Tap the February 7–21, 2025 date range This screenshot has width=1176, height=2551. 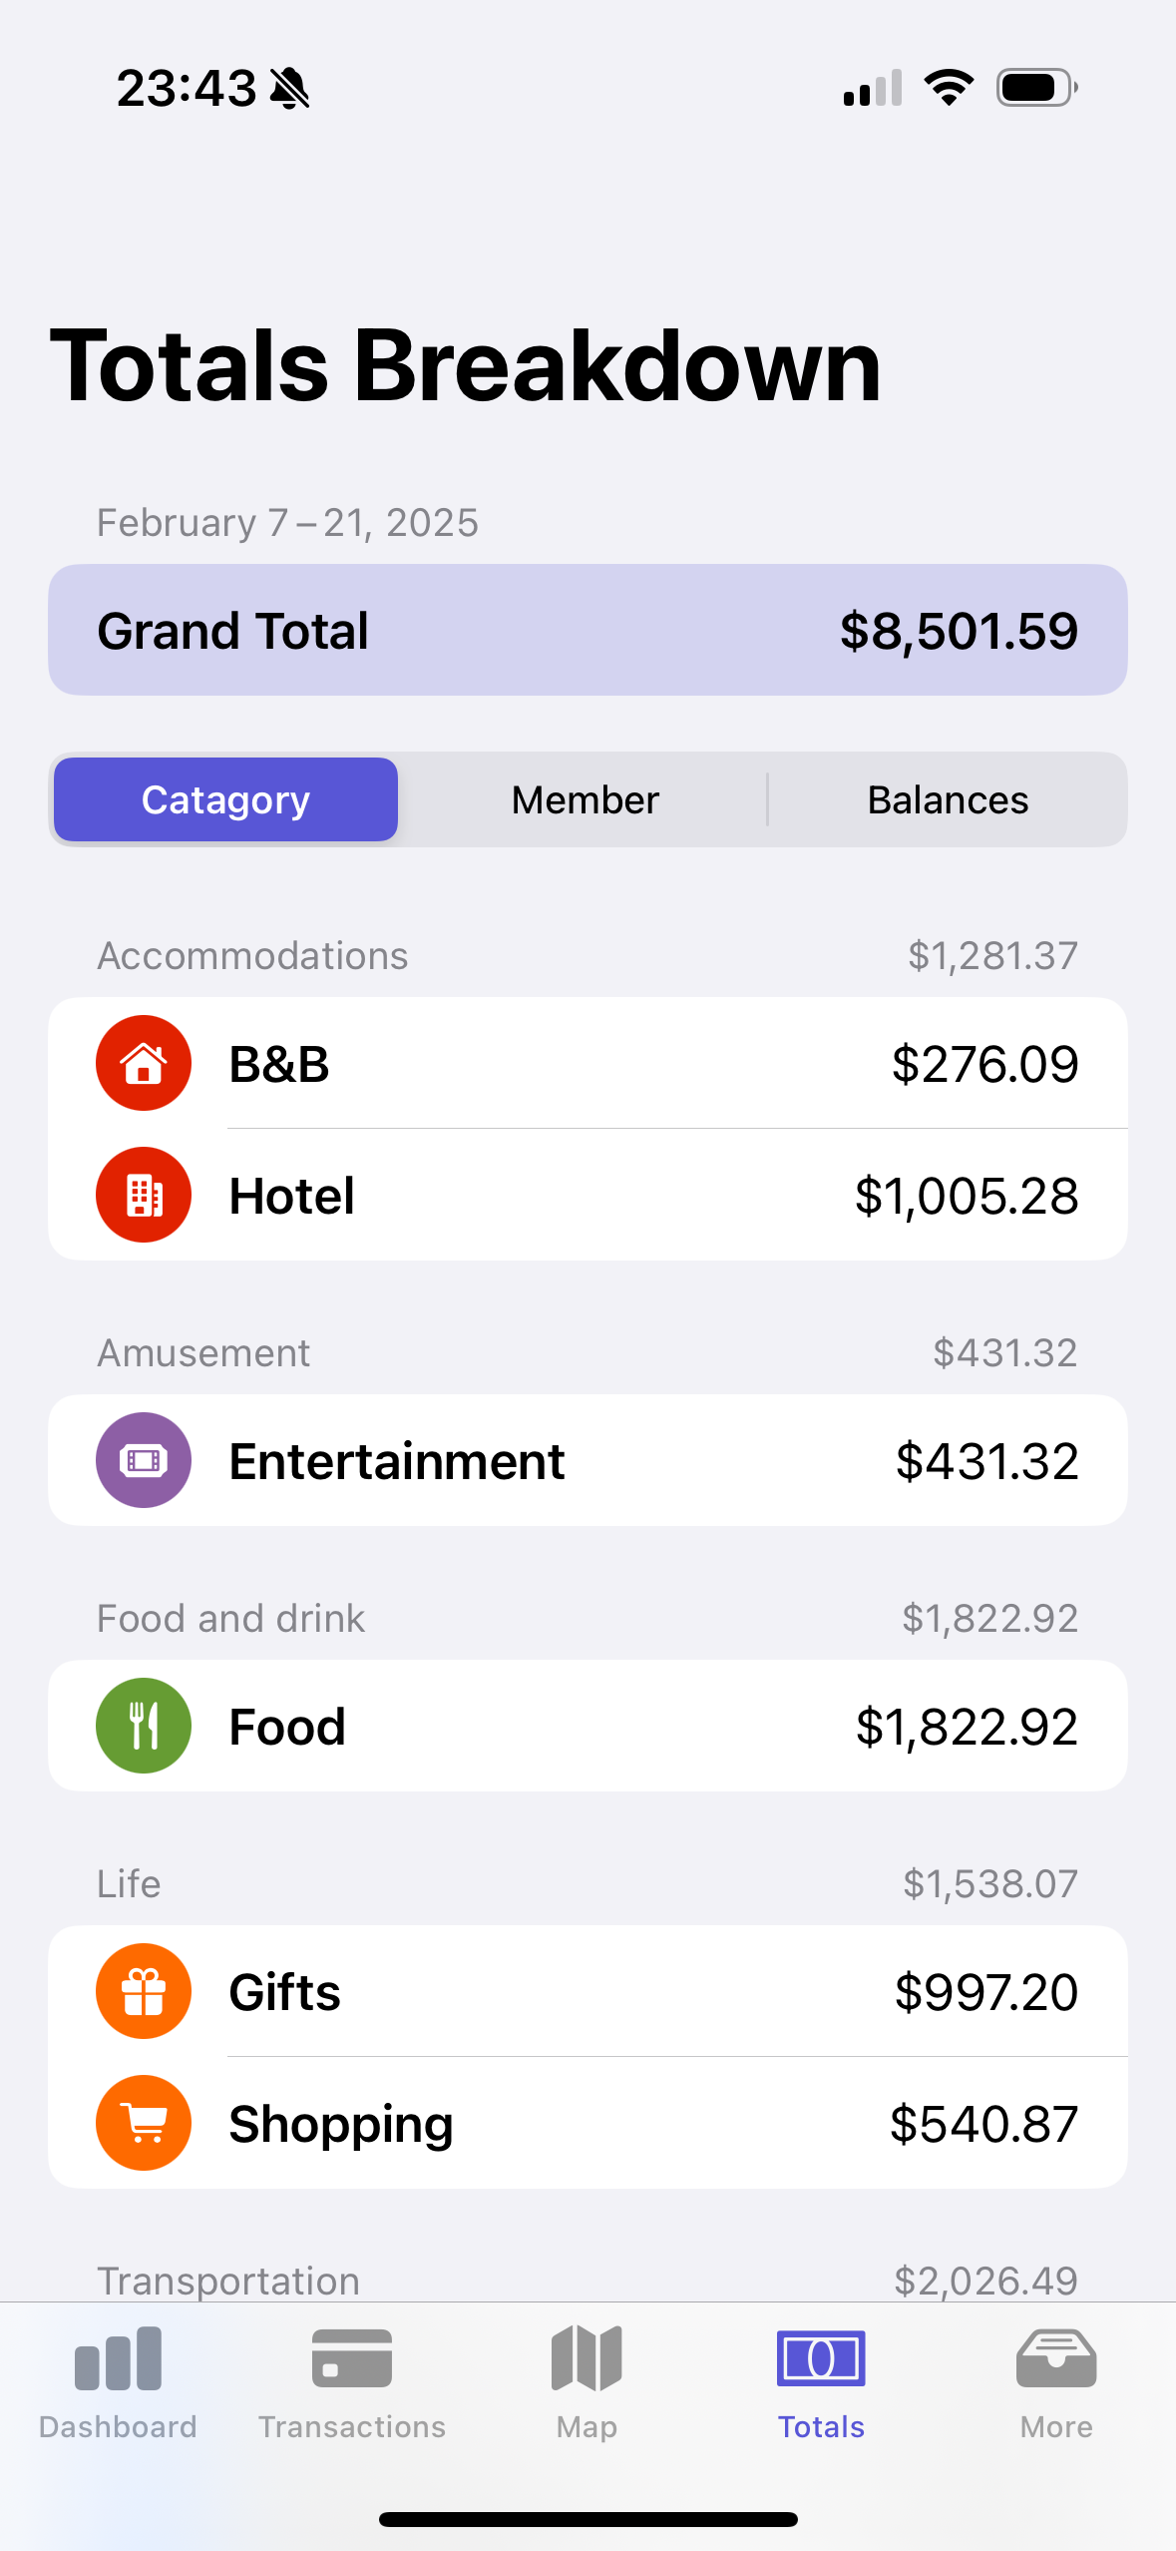(x=287, y=523)
